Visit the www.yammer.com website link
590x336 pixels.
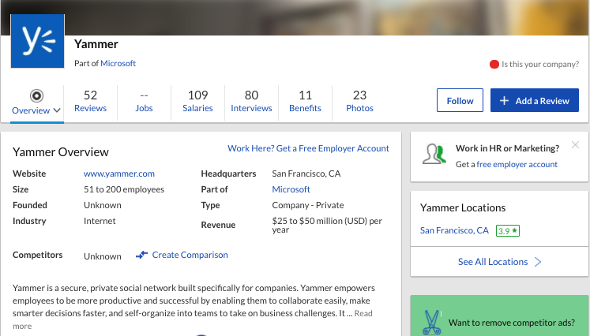119,174
